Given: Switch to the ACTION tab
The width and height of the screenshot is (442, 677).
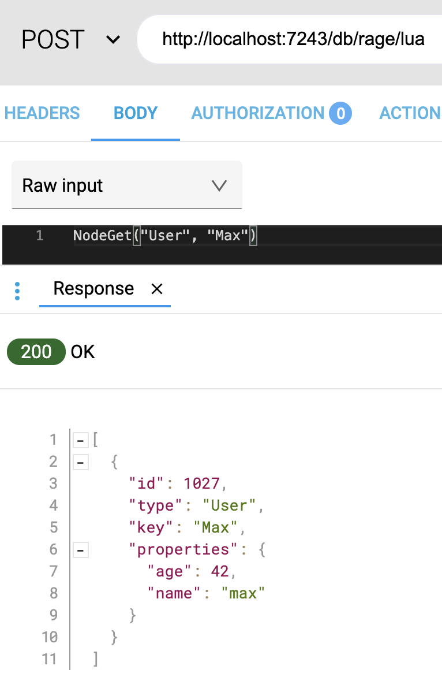Looking at the screenshot, I should click(410, 113).
